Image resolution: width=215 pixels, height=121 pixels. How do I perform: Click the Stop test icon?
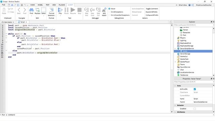(79, 10)
